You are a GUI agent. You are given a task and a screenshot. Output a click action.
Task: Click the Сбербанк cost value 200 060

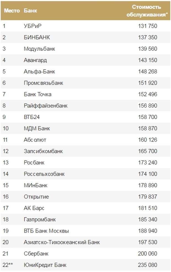(148, 253)
